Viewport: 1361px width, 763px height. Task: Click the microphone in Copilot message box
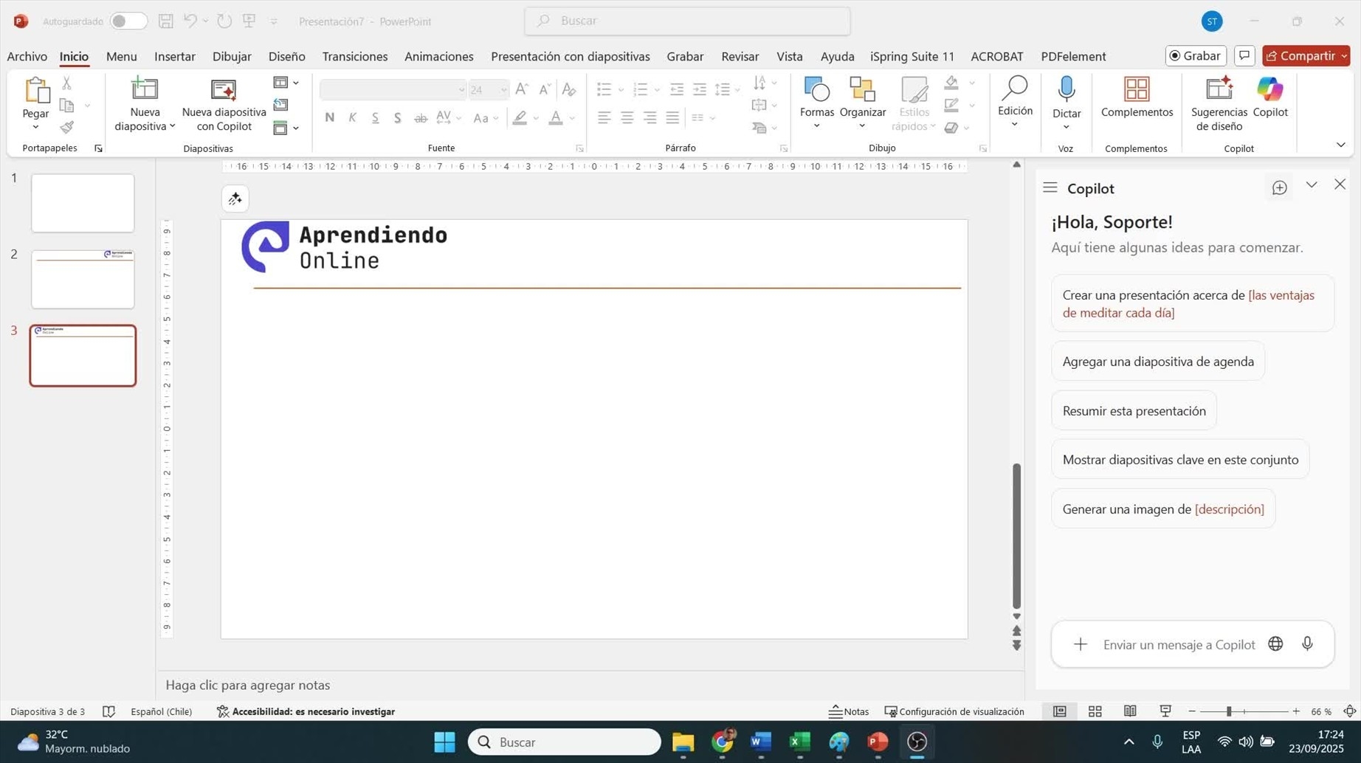click(1307, 644)
